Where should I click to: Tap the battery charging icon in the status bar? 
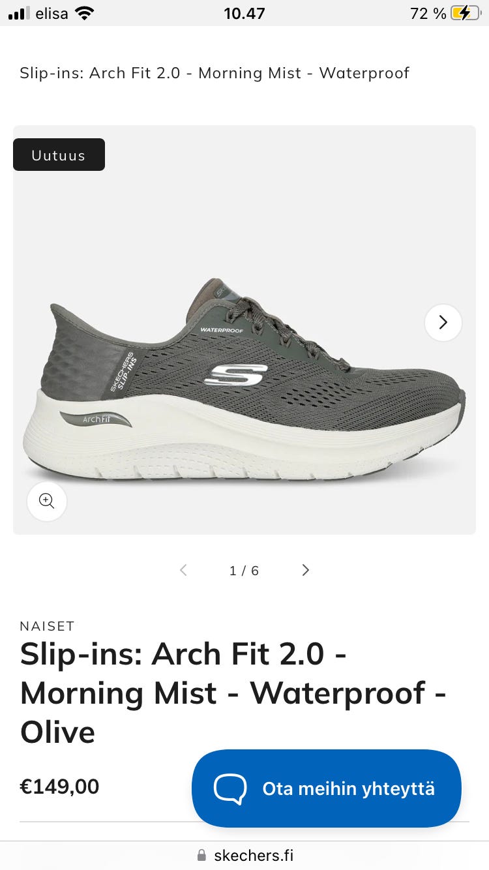tap(465, 13)
